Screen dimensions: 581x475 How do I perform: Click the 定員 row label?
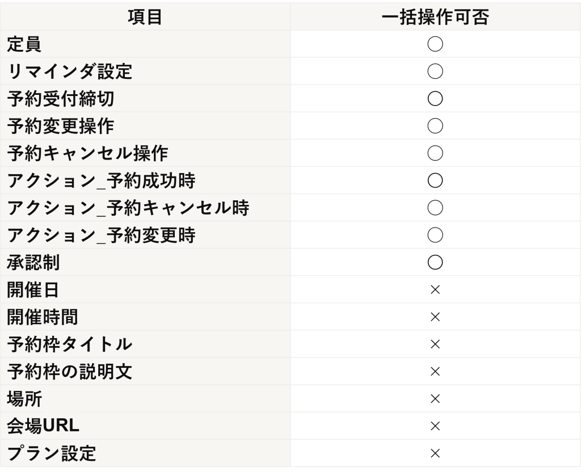24,44
